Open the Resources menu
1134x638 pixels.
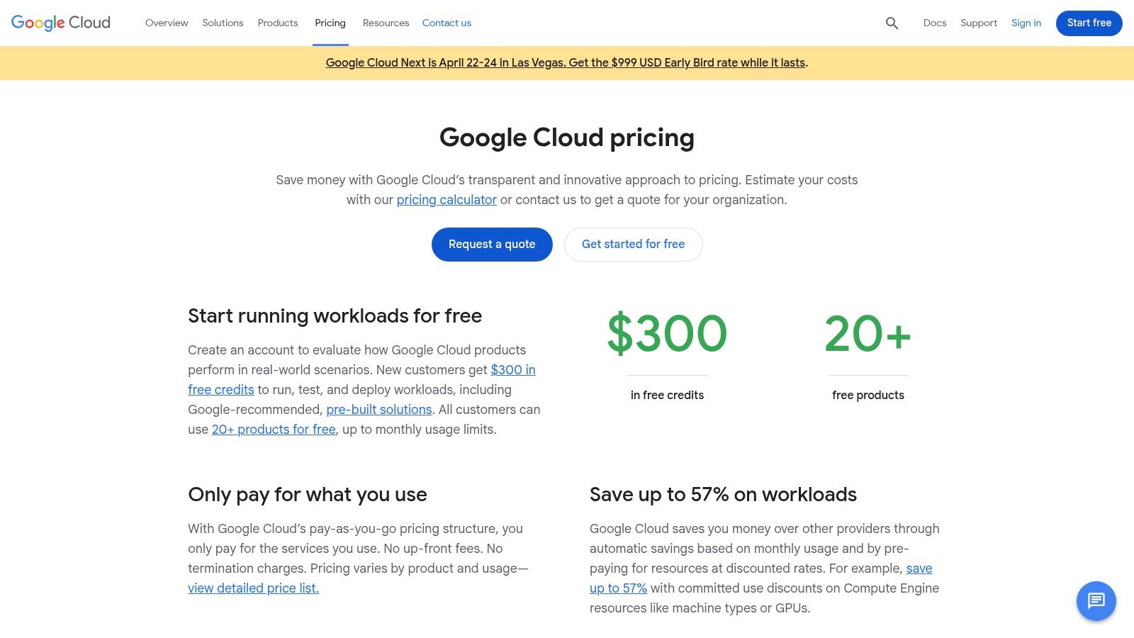coord(386,23)
